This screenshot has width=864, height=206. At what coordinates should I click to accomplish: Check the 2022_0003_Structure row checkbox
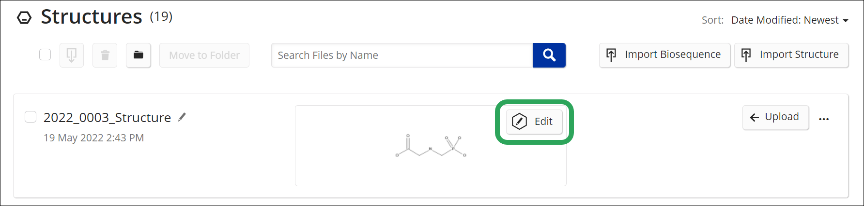point(31,117)
